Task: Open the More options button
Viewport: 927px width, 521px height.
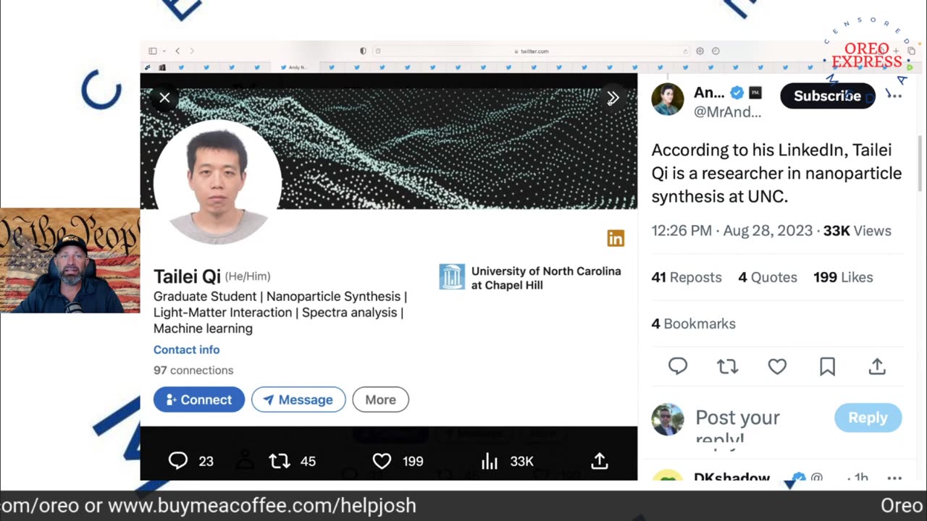Action: 380,399
